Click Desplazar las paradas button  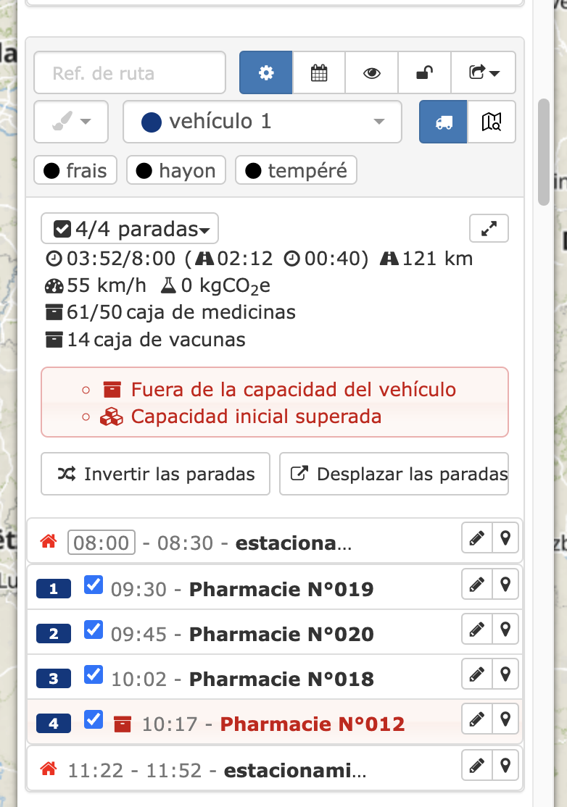pos(394,474)
